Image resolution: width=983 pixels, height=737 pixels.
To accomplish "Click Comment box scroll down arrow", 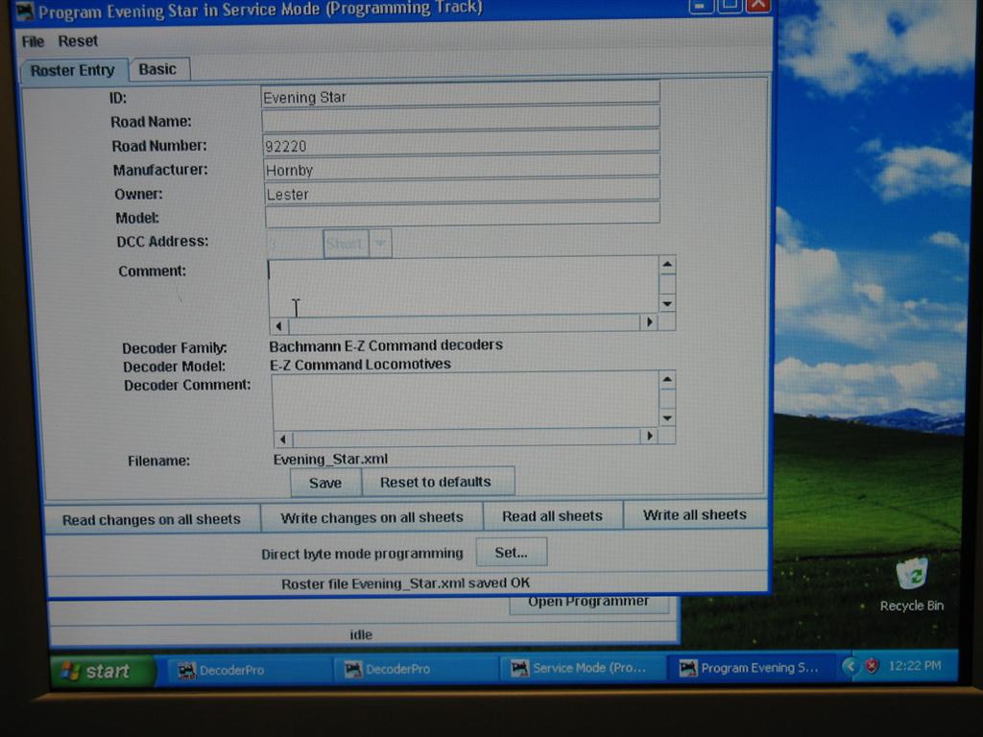I will coord(667,304).
